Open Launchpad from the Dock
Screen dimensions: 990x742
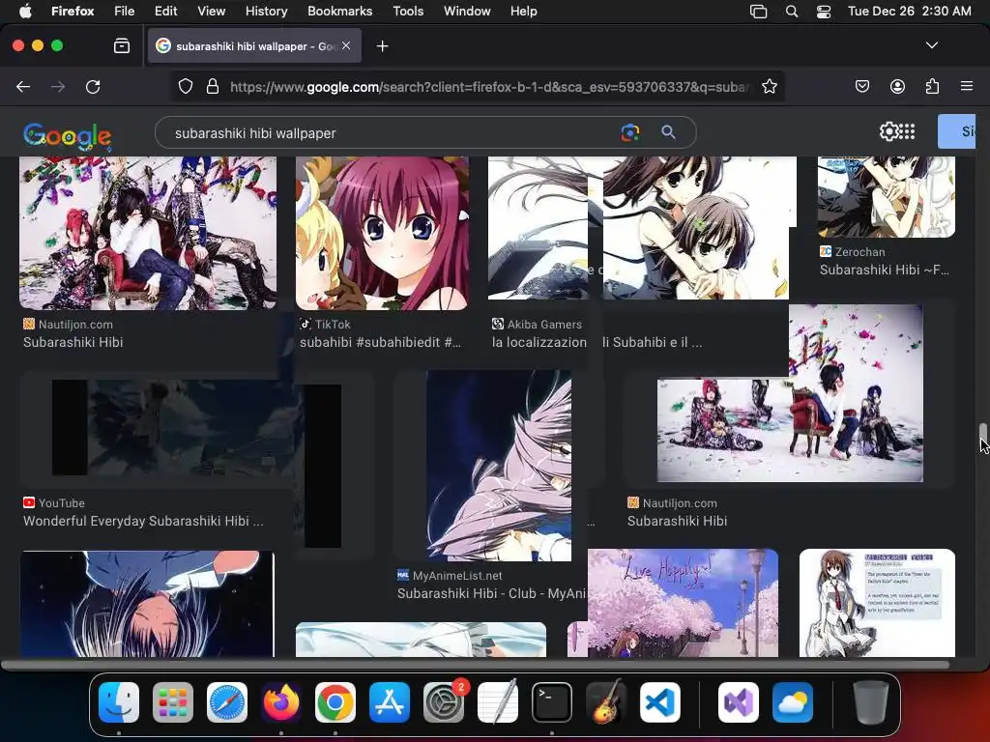[172, 701]
